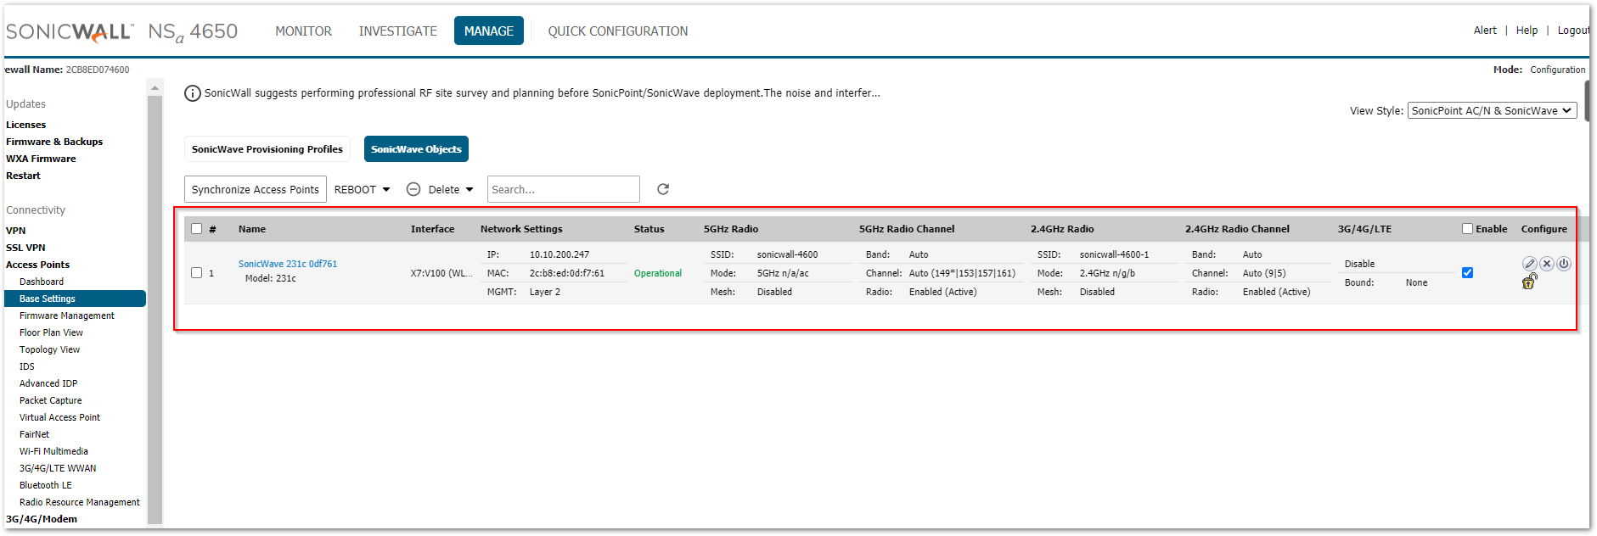Open the REBOOT dropdown menu
Screen dimensions: 1597x536
[x=363, y=190]
